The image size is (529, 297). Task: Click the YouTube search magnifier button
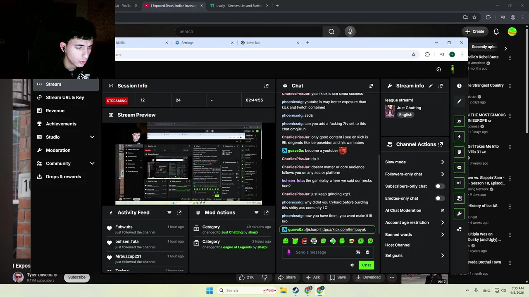pyautogui.click(x=331, y=31)
